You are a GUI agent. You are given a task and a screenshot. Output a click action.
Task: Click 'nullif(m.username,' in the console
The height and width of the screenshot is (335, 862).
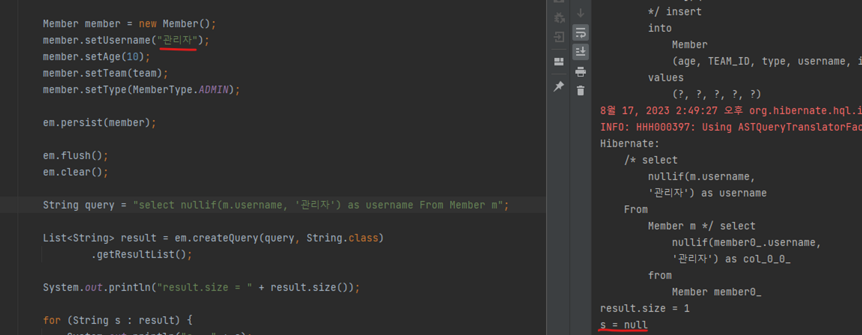tap(701, 177)
